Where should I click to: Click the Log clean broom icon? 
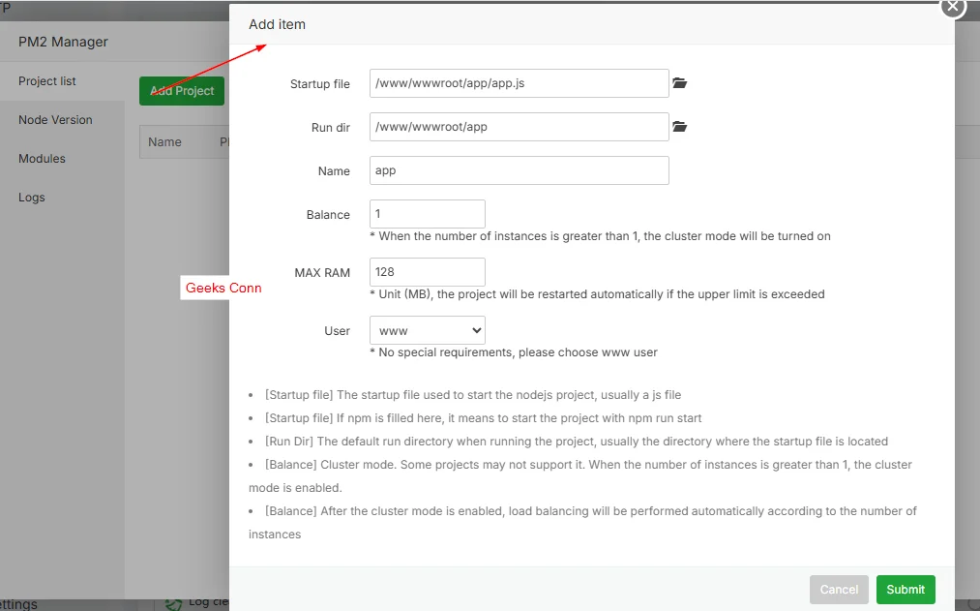[x=174, y=601]
